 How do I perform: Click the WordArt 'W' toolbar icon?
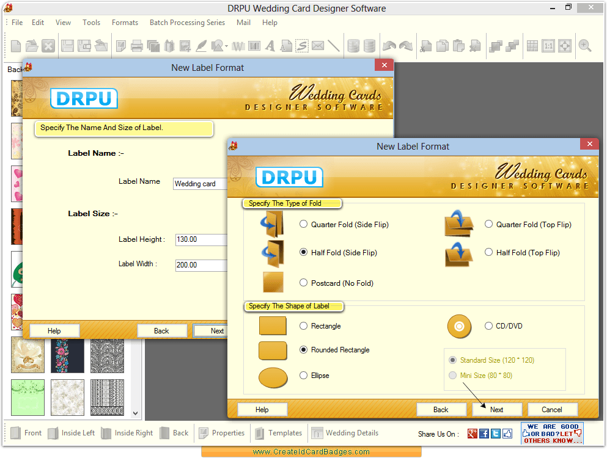(238, 46)
